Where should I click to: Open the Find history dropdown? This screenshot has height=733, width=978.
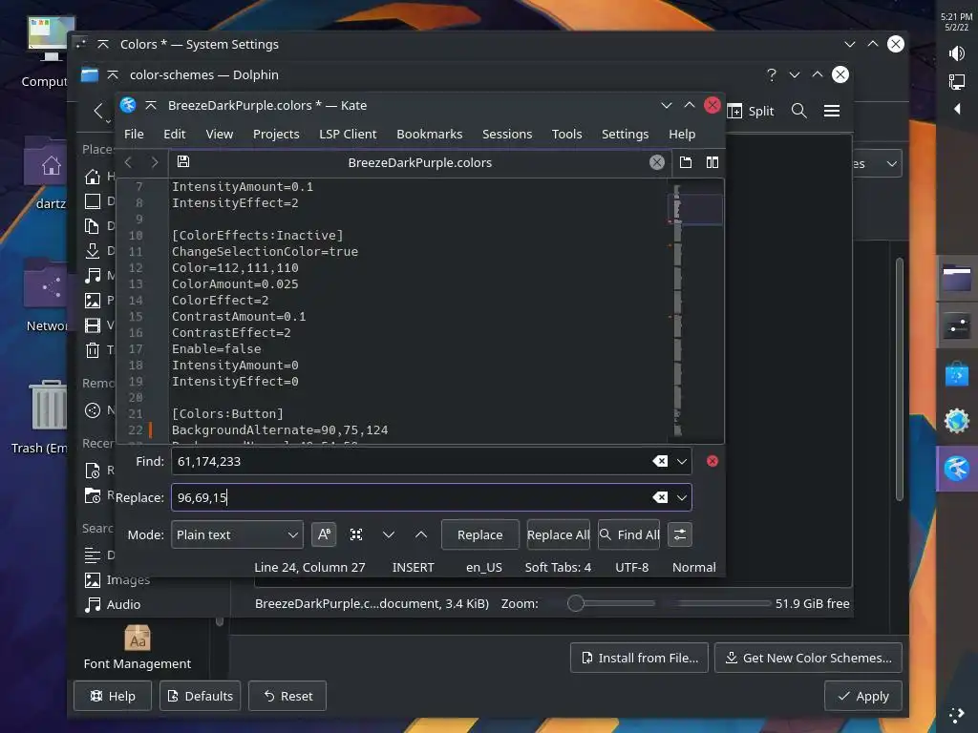coord(682,461)
